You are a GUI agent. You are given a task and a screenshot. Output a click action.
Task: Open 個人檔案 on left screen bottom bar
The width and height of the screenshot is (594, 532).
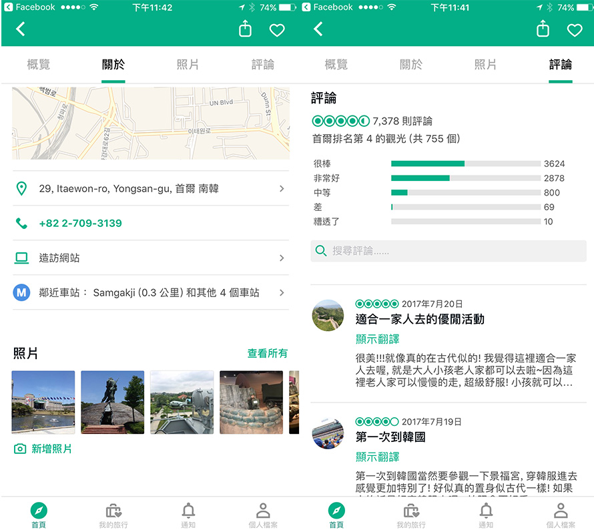click(263, 516)
